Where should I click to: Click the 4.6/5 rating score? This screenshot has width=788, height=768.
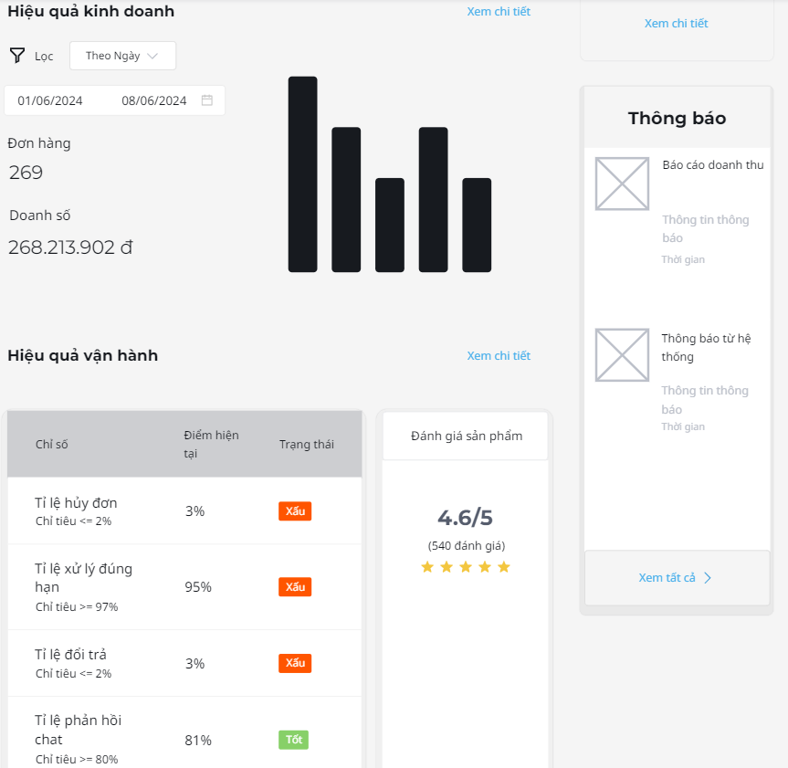point(466,518)
